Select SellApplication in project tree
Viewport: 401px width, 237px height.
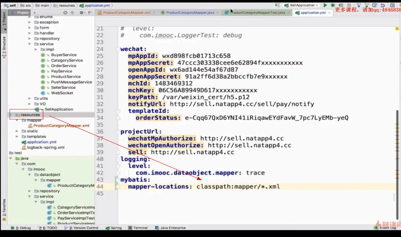(x=59, y=109)
